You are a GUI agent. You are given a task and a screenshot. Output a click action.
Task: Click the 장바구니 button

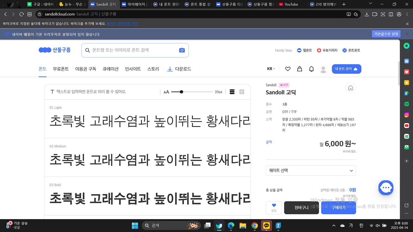(301, 208)
